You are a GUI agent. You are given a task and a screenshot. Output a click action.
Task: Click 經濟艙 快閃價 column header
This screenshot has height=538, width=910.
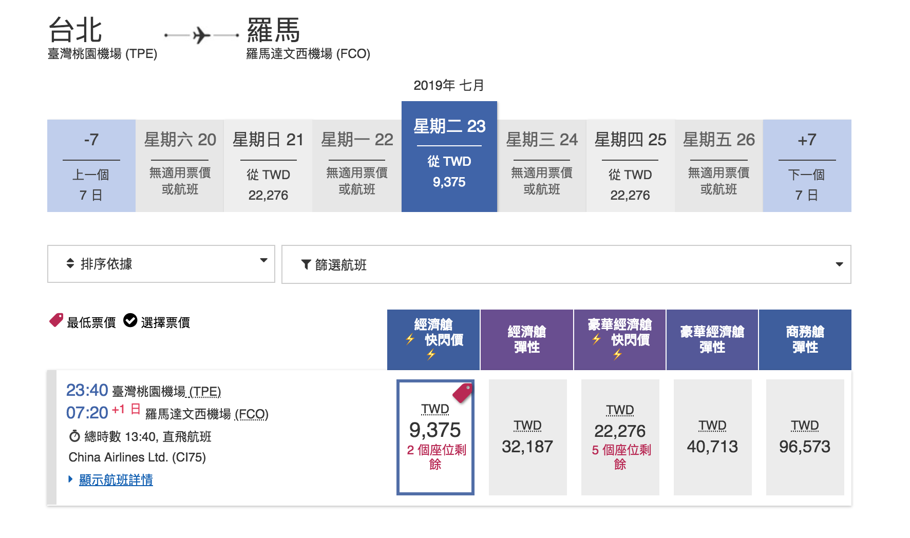point(433,340)
